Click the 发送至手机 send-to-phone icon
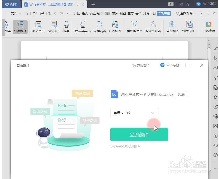 (82, 27)
